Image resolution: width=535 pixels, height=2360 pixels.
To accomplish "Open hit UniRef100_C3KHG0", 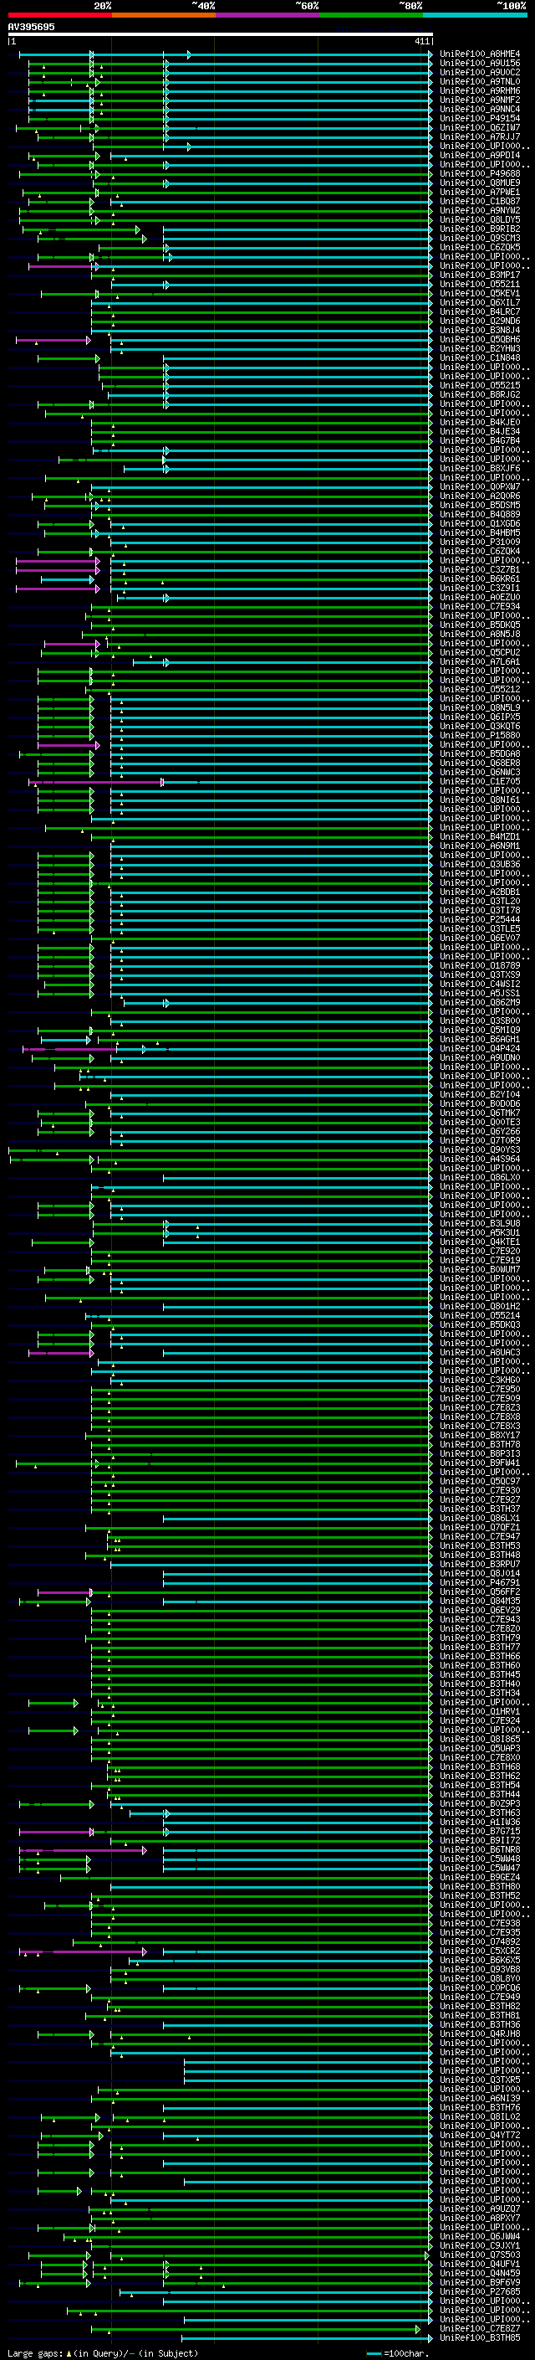I will [480, 1381].
